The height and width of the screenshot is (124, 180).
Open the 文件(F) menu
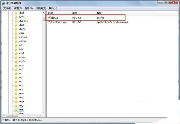(x=7, y=8)
